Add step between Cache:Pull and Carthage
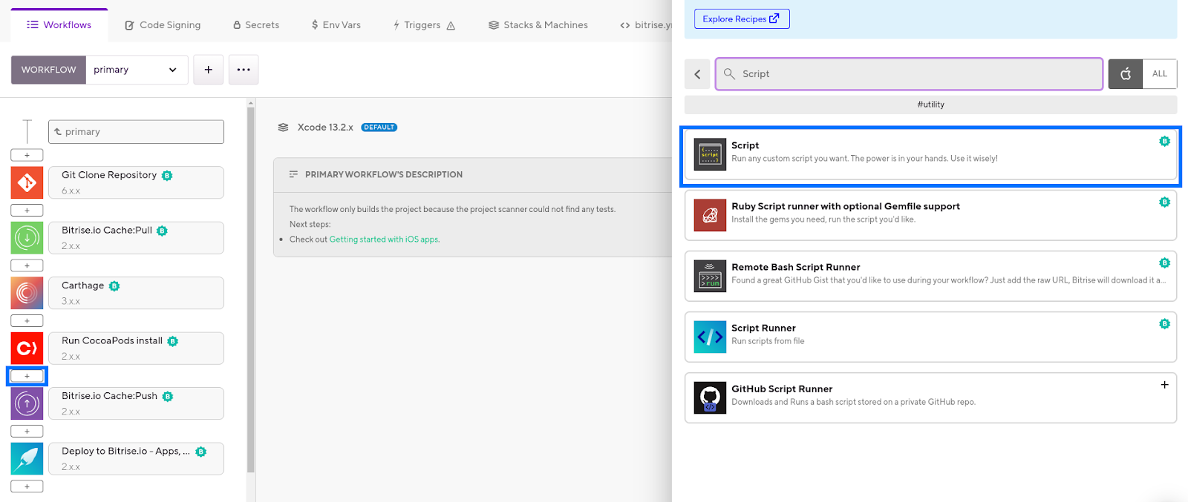 tap(27, 265)
